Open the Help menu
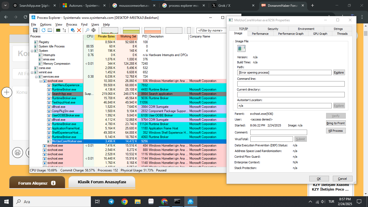The width and height of the screenshot is (368, 207). coord(107,24)
